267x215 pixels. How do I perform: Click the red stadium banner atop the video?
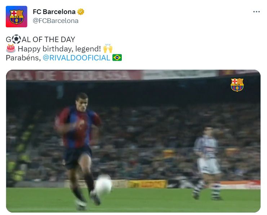tap(74, 75)
